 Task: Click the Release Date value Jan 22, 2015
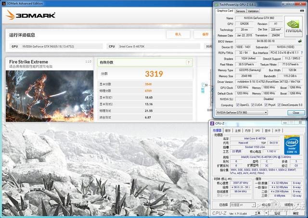pyautogui.click(x=244, y=35)
